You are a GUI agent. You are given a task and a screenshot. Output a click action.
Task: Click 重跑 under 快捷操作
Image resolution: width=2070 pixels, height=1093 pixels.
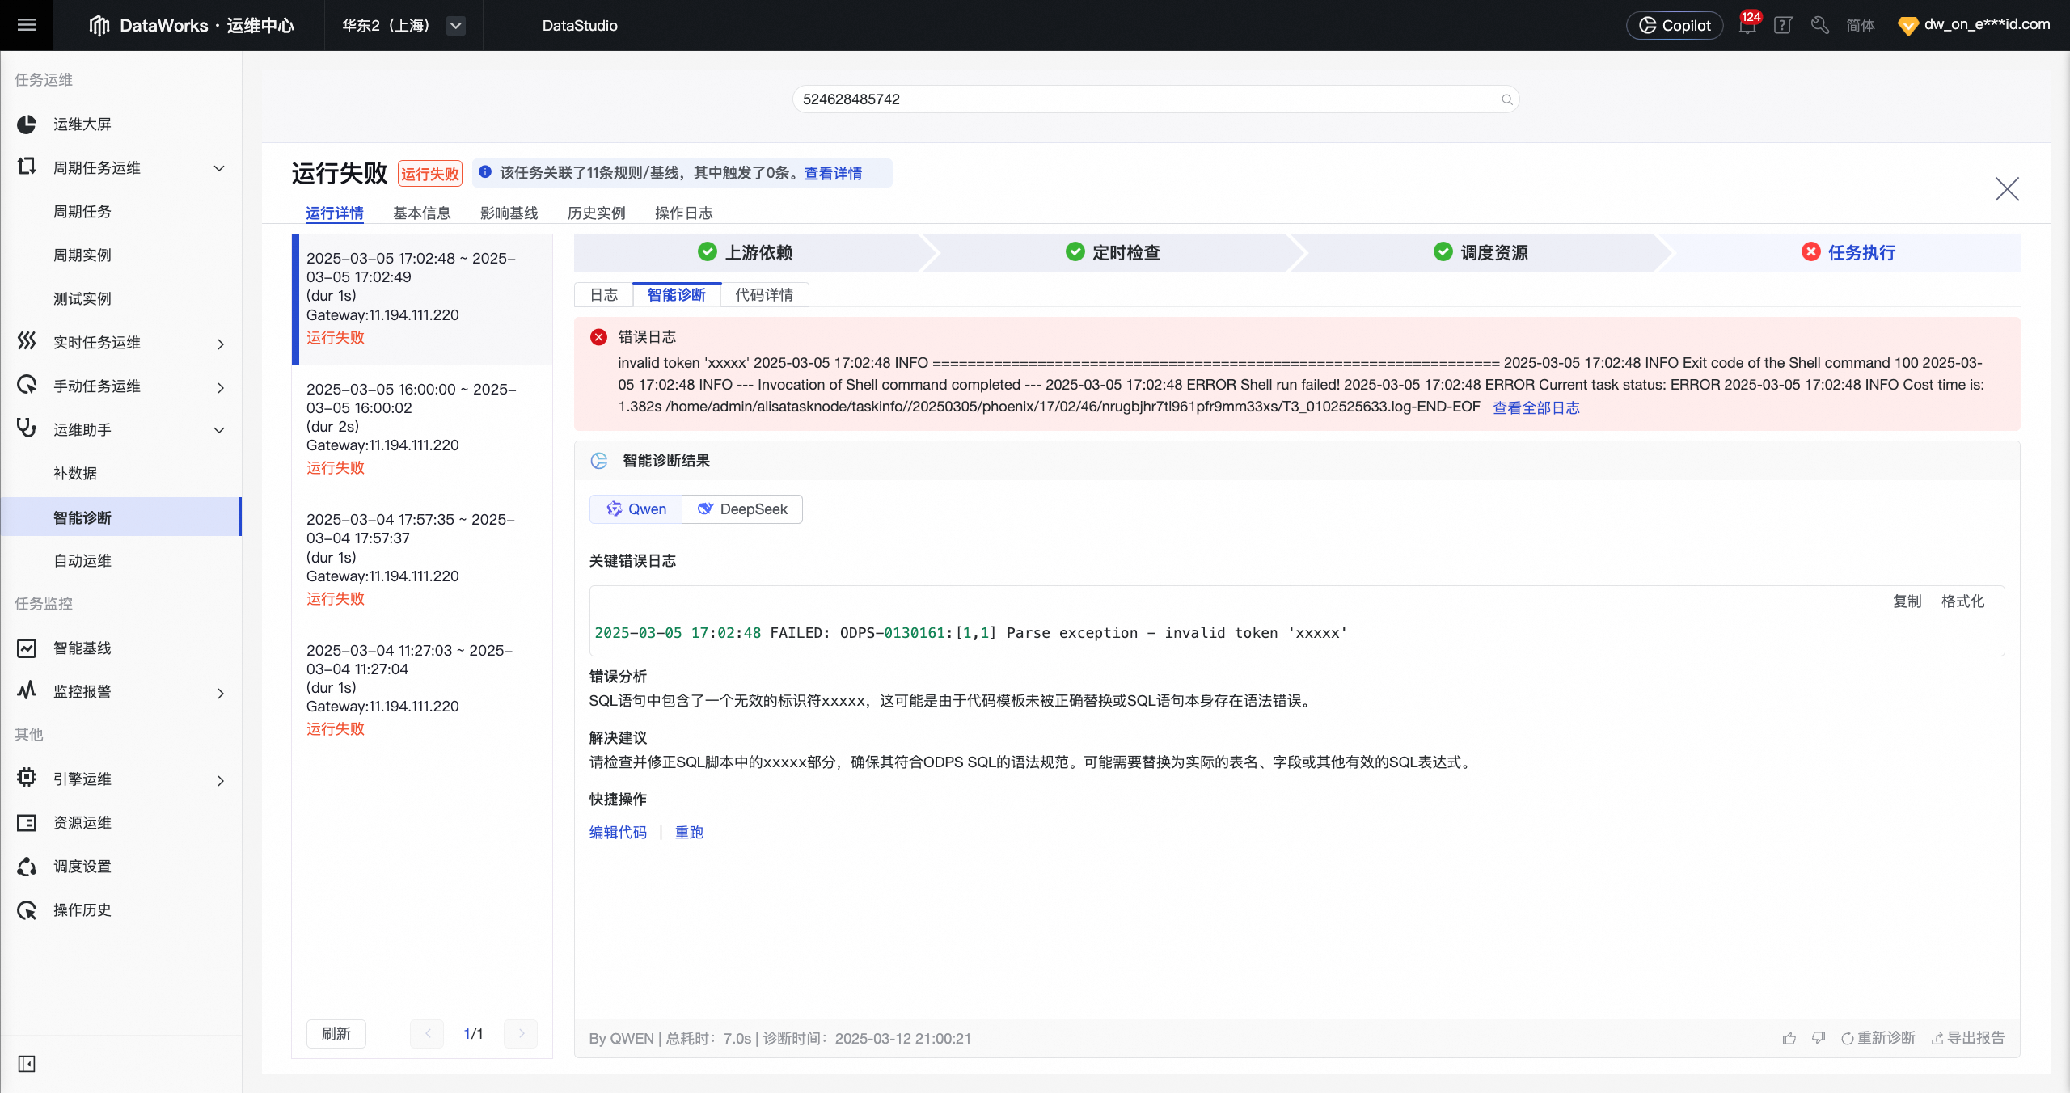click(688, 832)
